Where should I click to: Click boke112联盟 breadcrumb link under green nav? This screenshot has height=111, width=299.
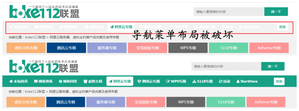tap(35, 92)
